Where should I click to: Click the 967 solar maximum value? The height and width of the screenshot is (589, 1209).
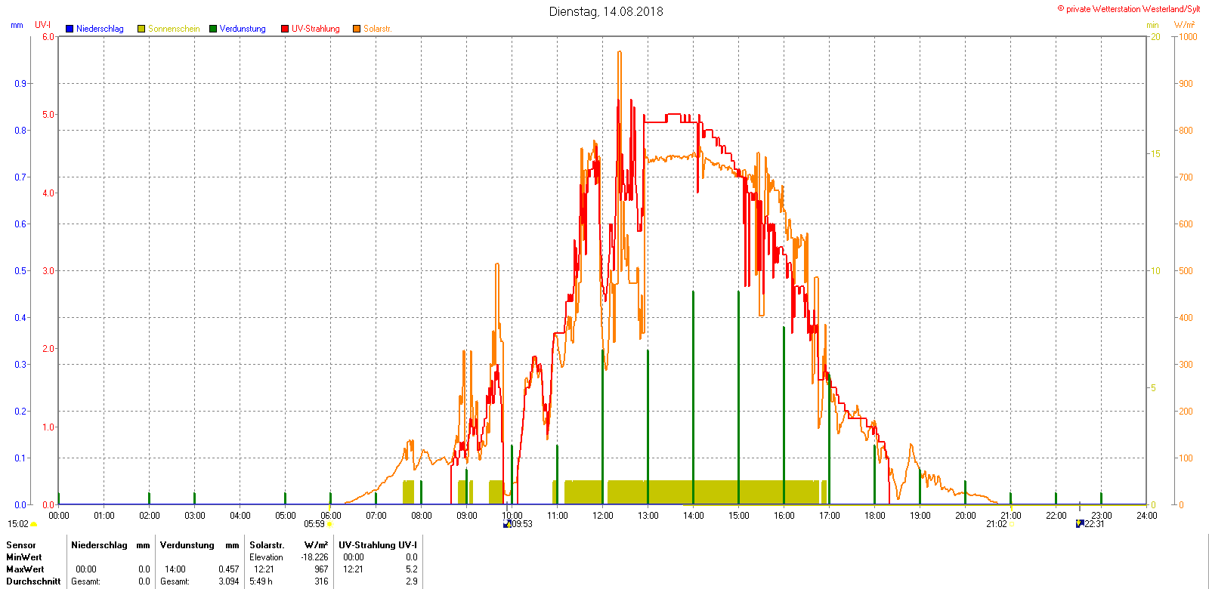321,569
